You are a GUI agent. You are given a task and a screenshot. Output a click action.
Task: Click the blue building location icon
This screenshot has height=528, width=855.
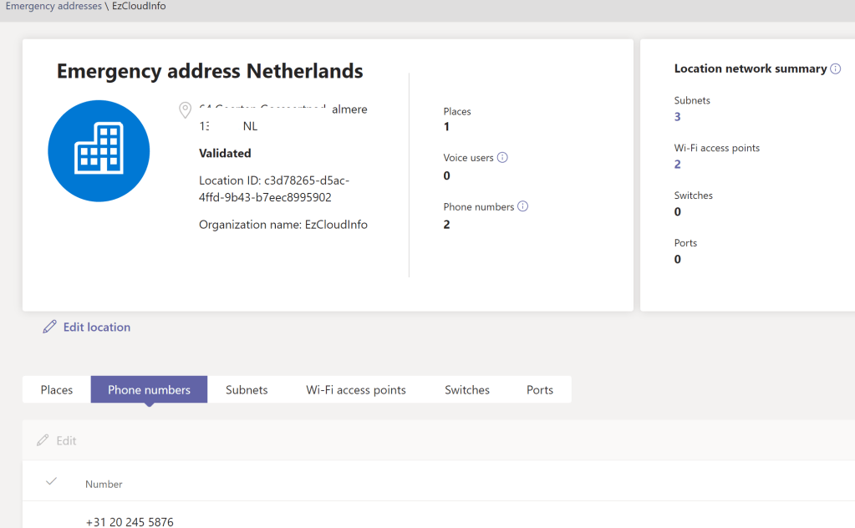pyautogui.click(x=99, y=152)
